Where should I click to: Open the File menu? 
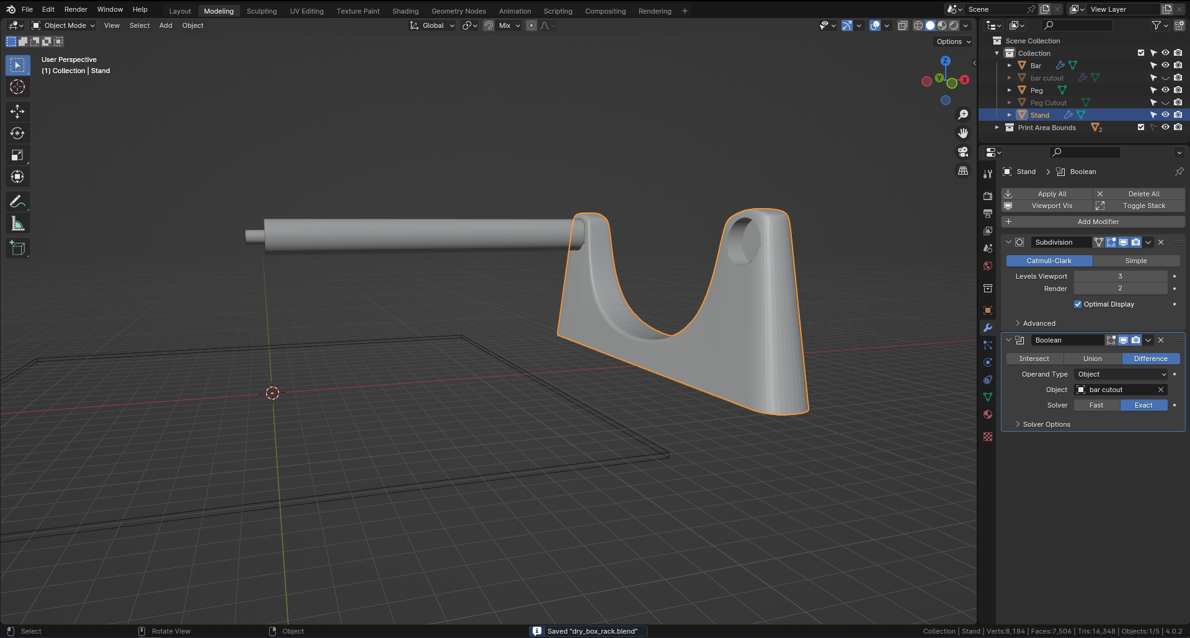coord(27,9)
